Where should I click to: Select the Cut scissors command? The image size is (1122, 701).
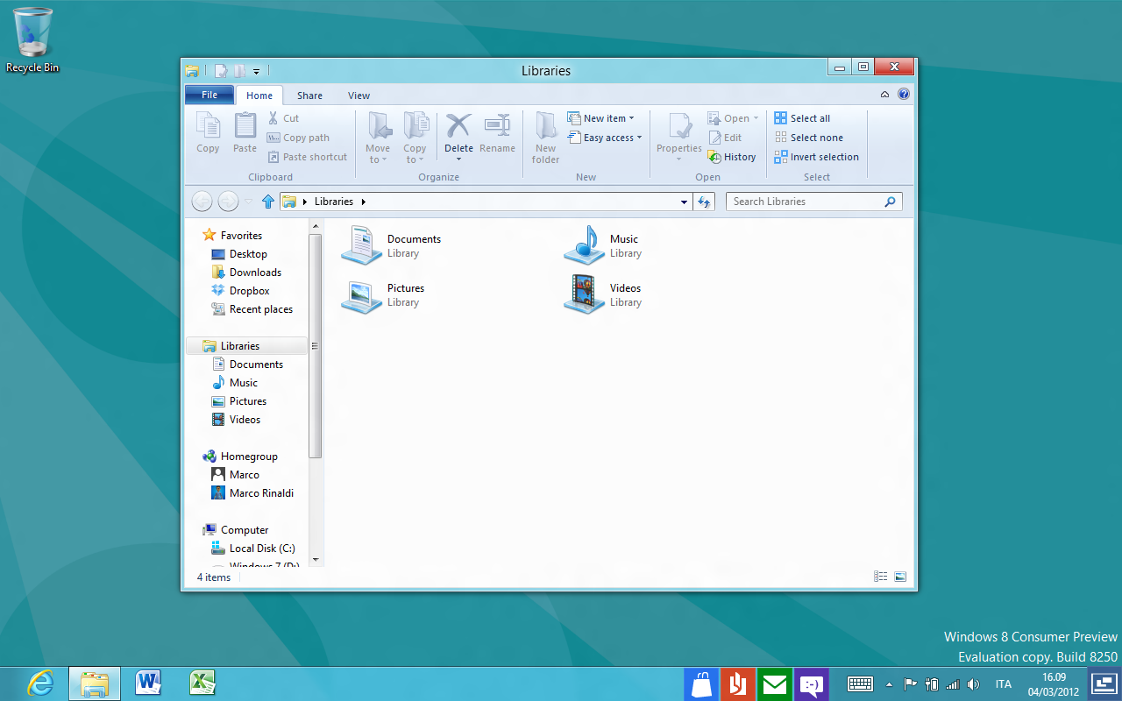(x=283, y=118)
